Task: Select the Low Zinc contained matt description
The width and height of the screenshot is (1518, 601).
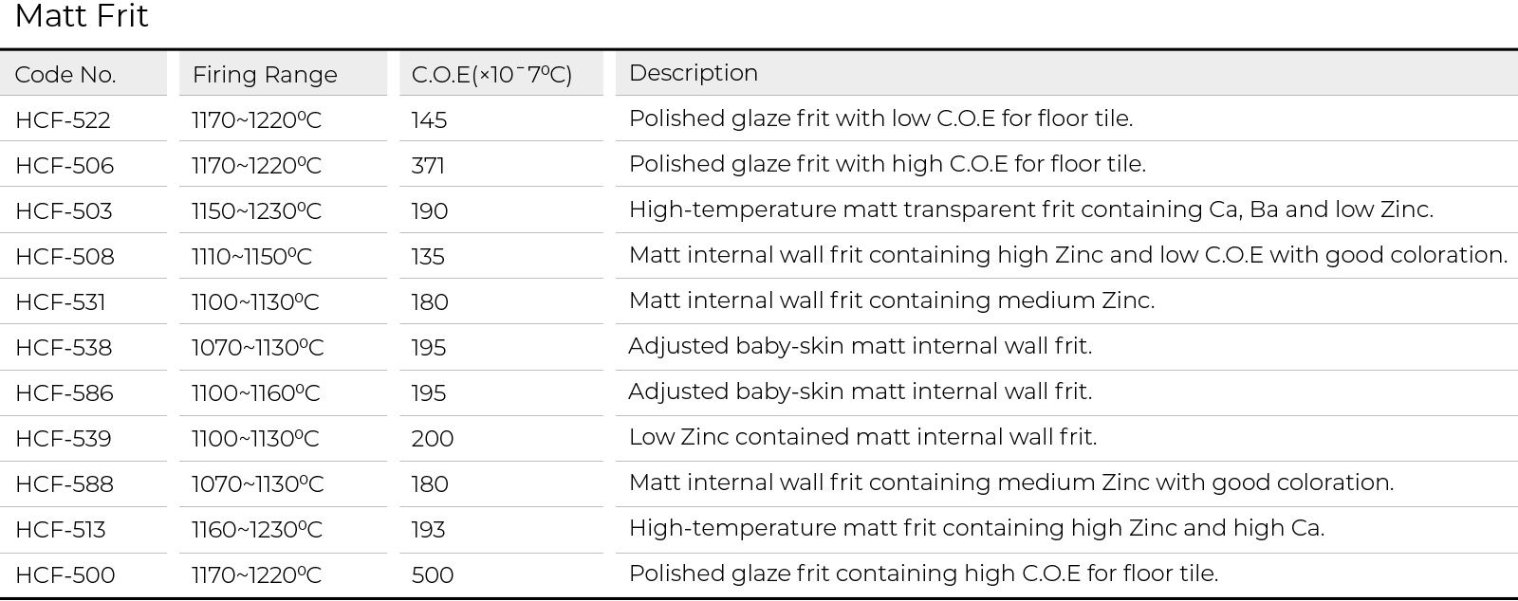Action: click(862, 437)
